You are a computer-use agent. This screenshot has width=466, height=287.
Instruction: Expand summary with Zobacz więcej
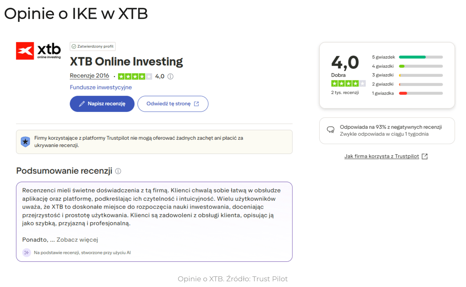click(x=77, y=240)
